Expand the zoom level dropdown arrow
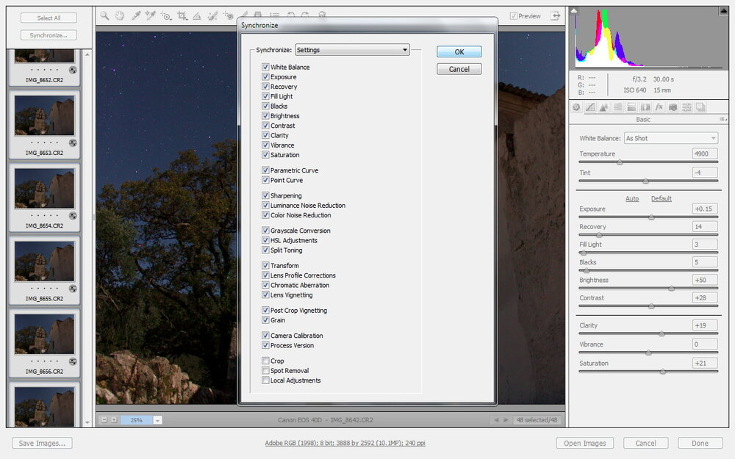This screenshot has width=735, height=459. (158, 420)
